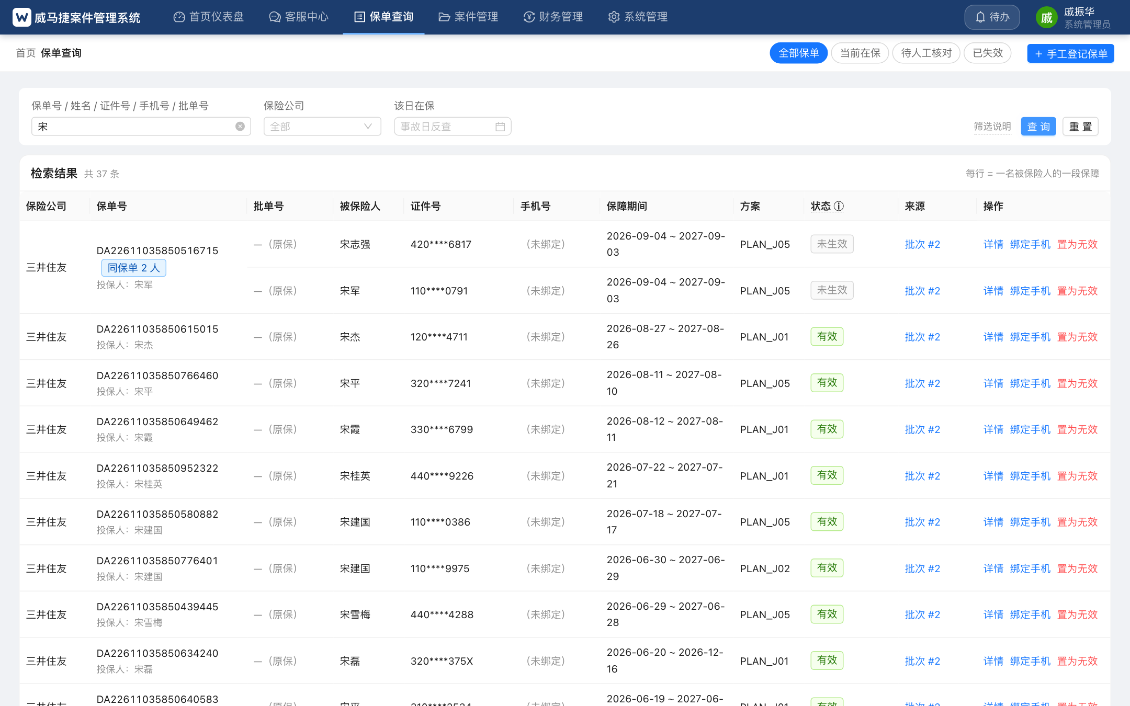The image size is (1130, 706).
Task: Click 置为无效 for 宋杰
Action: point(1077,337)
